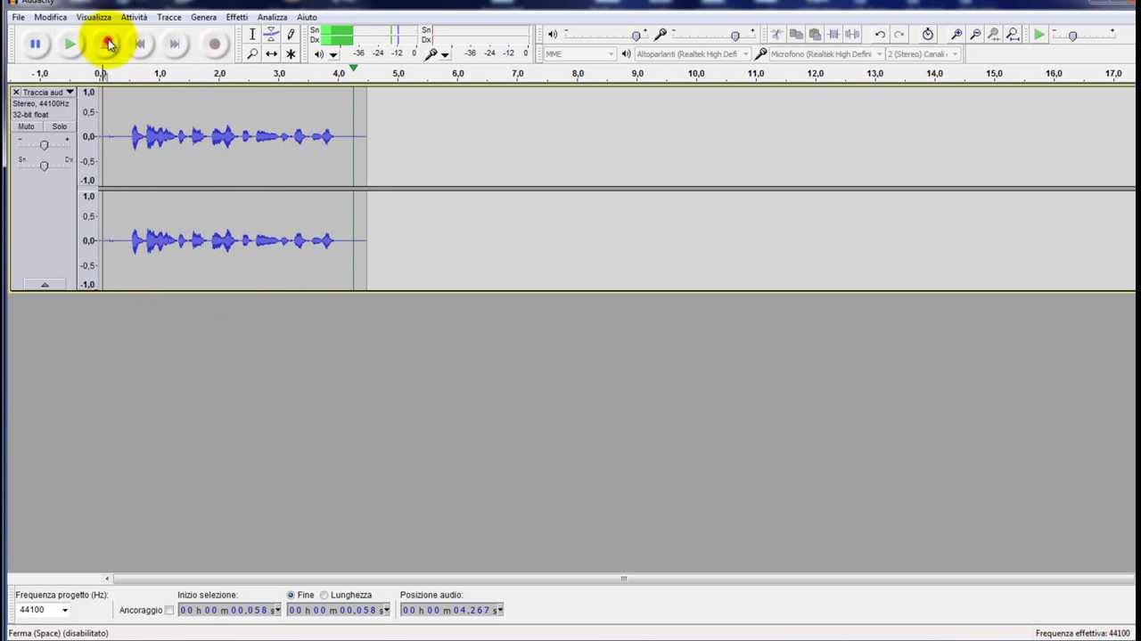Select the Time Shift tool
The height and width of the screenshot is (641, 1141).
tap(271, 53)
